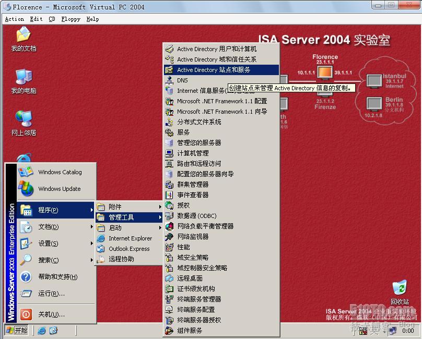
Task: Open the CD menu
Action: coord(52,19)
